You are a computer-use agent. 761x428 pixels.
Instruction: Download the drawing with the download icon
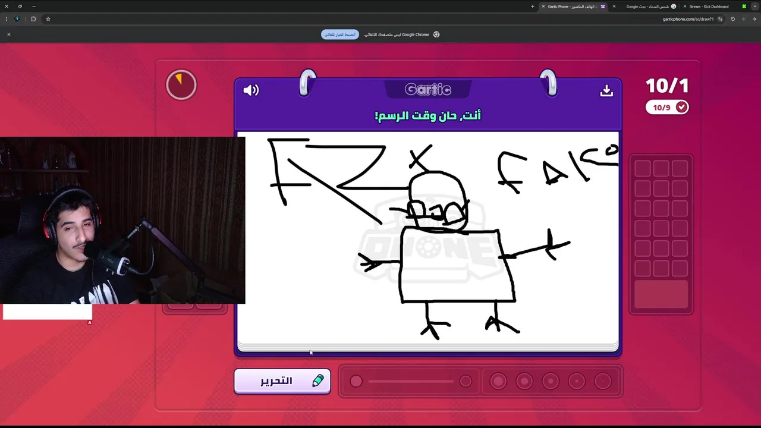[x=606, y=90]
